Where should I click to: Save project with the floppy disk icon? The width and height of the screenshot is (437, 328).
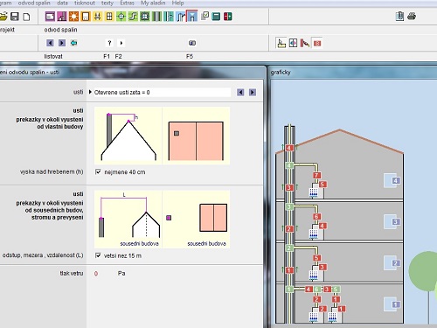tap(15, 17)
